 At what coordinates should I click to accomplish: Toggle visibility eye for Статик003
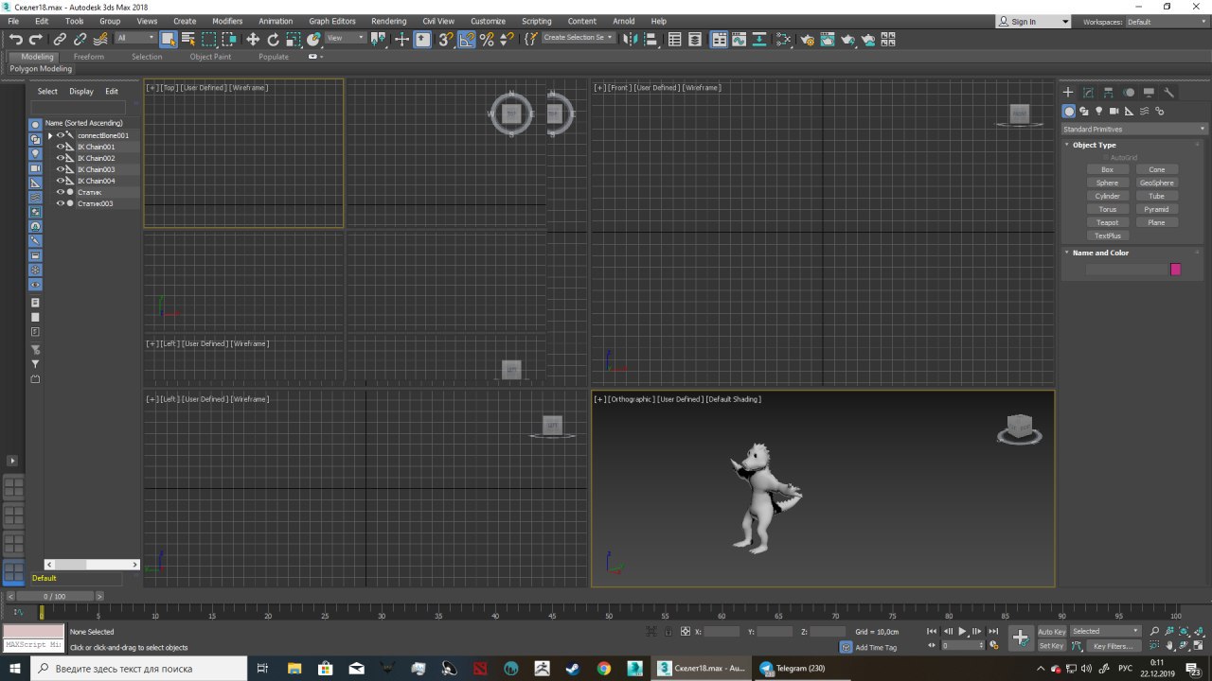(61, 203)
